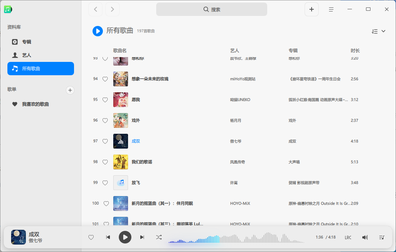Click the play button in the player bar

click(125, 237)
